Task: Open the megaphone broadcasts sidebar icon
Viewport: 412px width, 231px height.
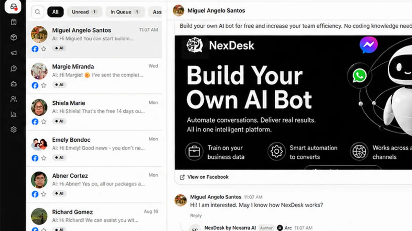Action: coord(13,53)
